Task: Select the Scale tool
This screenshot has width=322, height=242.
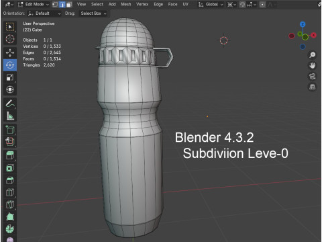Action: 10,77
